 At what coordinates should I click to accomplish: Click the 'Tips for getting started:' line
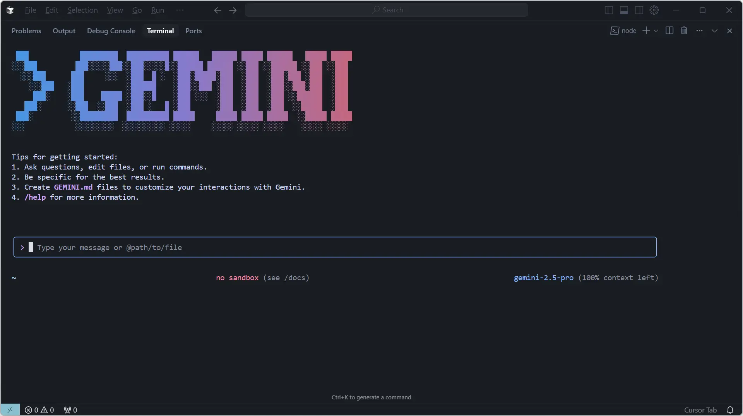click(x=64, y=157)
